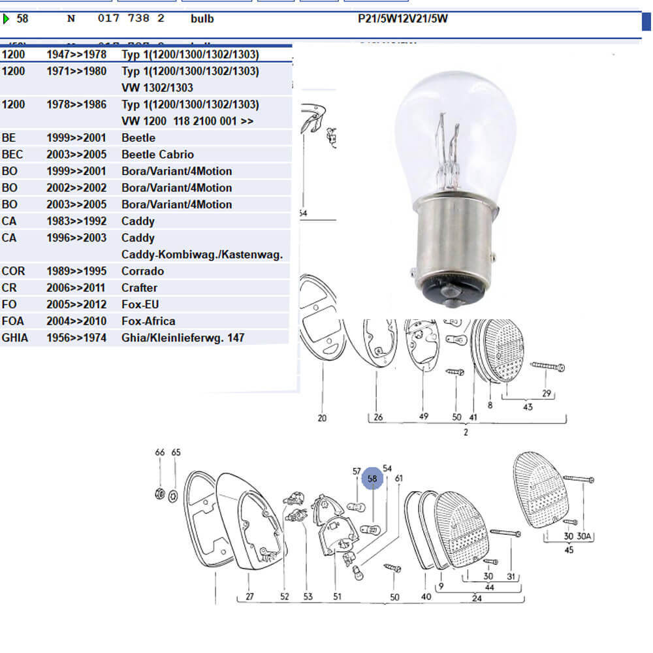Choose the Corrado 1989>>1995 model row
Viewport: 653px width, 653px height.
(145, 271)
